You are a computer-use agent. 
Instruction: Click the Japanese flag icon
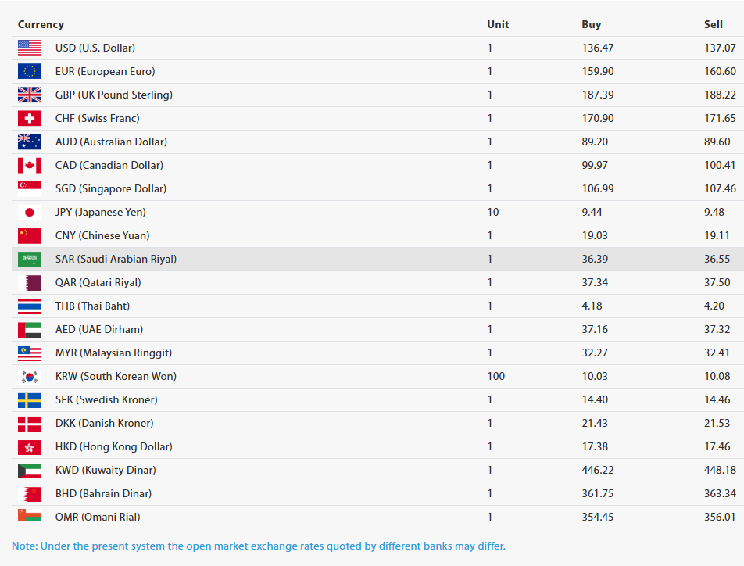pyautogui.click(x=30, y=213)
